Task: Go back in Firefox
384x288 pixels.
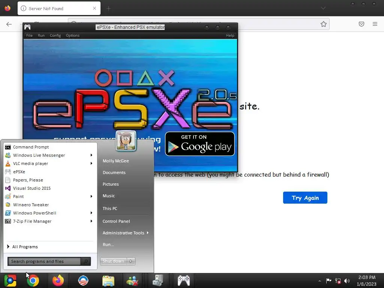Action: (x=9, y=24)
